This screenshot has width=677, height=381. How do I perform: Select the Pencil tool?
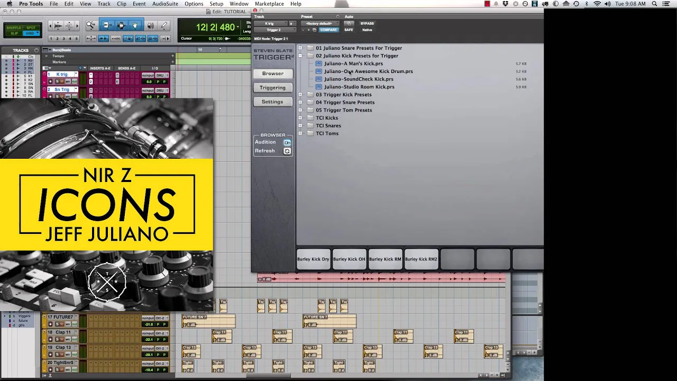coord(163,25)
